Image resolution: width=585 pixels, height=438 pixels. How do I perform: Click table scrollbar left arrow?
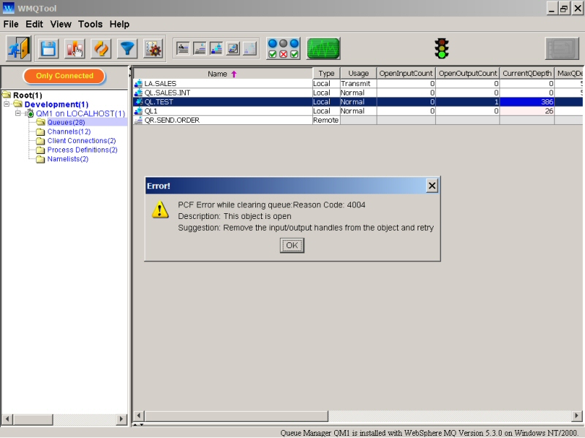138,415
